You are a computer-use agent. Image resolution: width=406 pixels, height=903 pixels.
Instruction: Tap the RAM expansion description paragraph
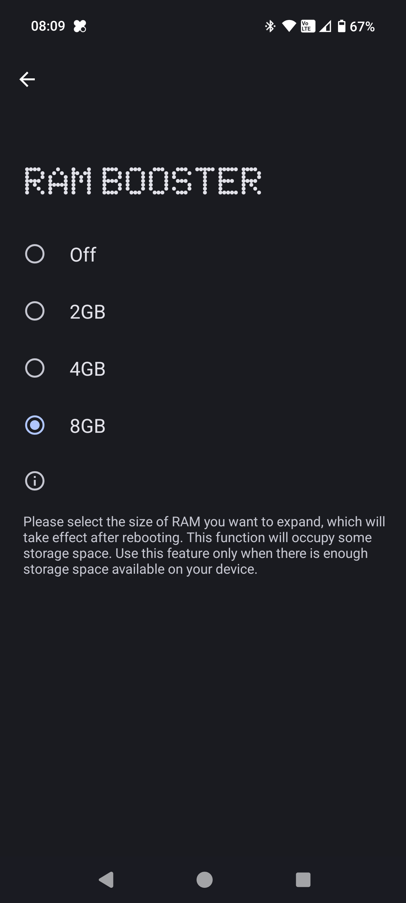click(x=204, y=545)
